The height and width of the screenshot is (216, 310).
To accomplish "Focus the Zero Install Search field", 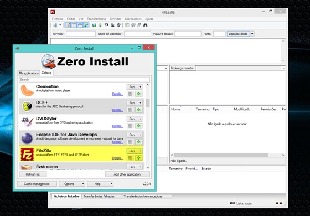I will (x=84, y=80).
